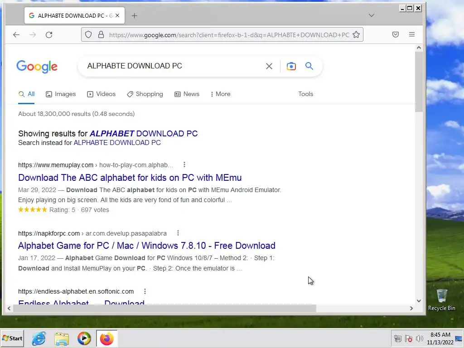Open Windows Media Player from taskbar

coord(84,338)
